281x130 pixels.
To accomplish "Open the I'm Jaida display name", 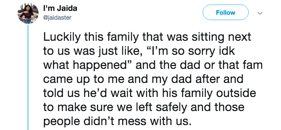I will tap(60, 8).
